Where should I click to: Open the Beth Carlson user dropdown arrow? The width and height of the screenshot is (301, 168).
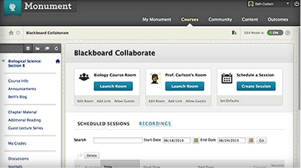[x=288, y=4]
